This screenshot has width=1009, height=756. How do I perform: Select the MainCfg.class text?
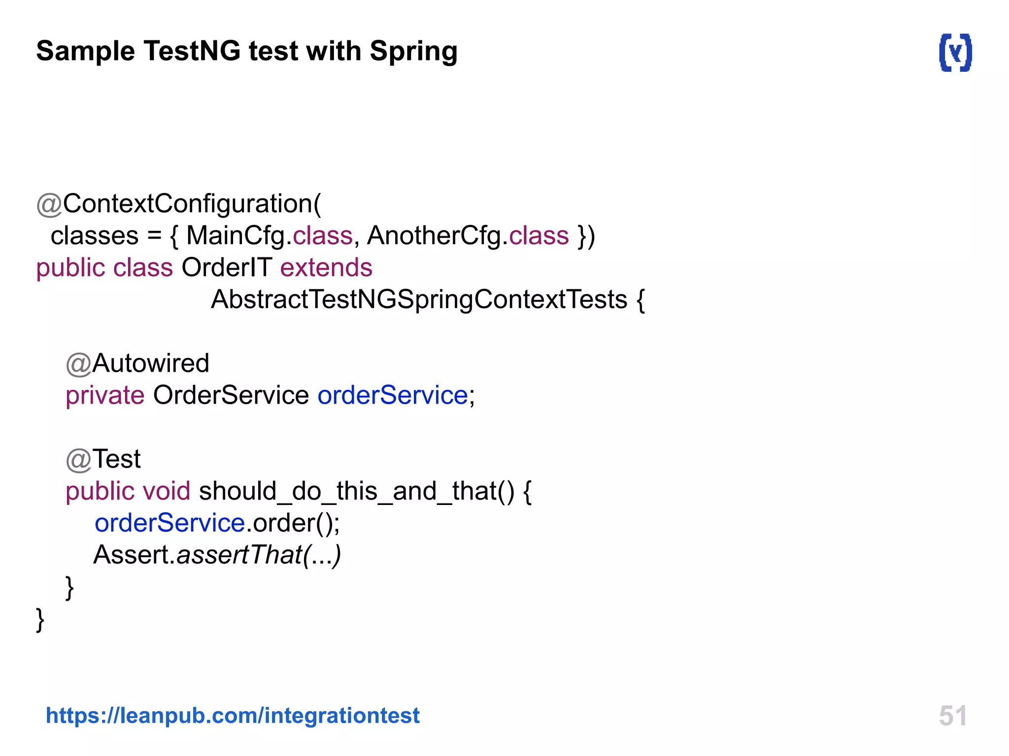[269, 236]
